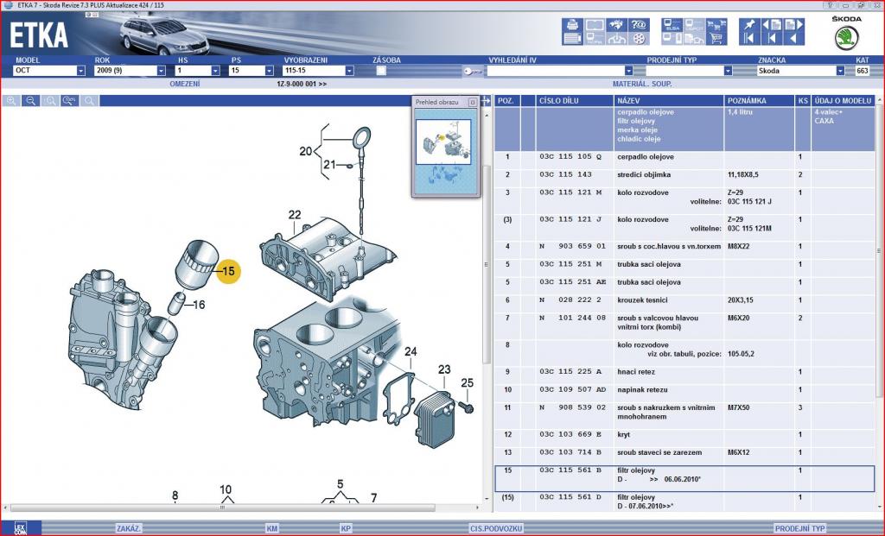
Task: Click callout 23 near the oil cooler
Action: point(444,369)
